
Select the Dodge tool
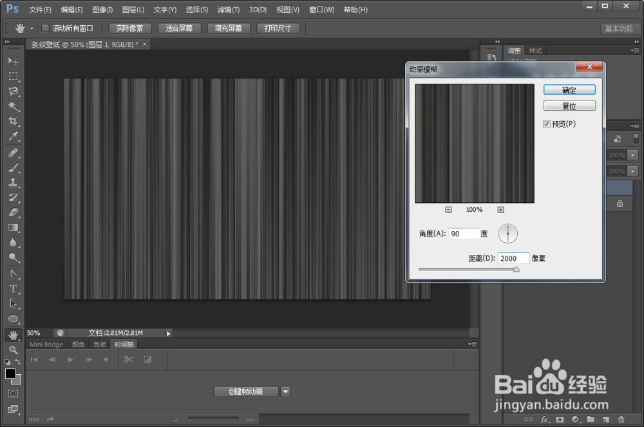pyautogui.click(x=13, y=258)
